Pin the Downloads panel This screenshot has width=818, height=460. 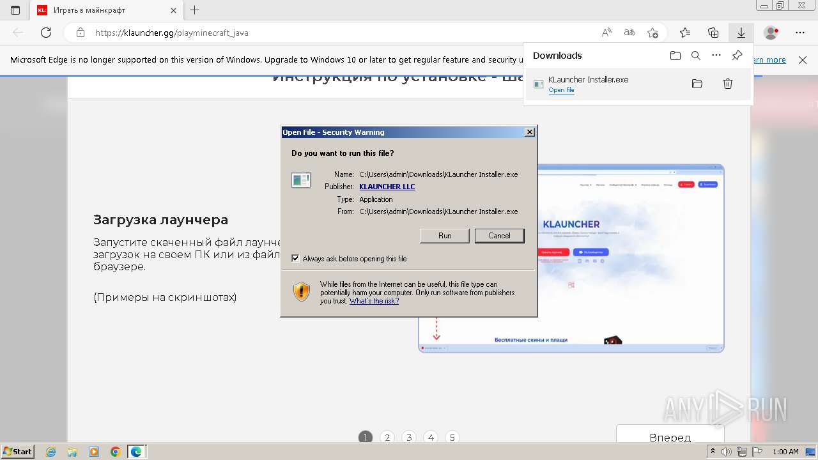pos(737,56)
